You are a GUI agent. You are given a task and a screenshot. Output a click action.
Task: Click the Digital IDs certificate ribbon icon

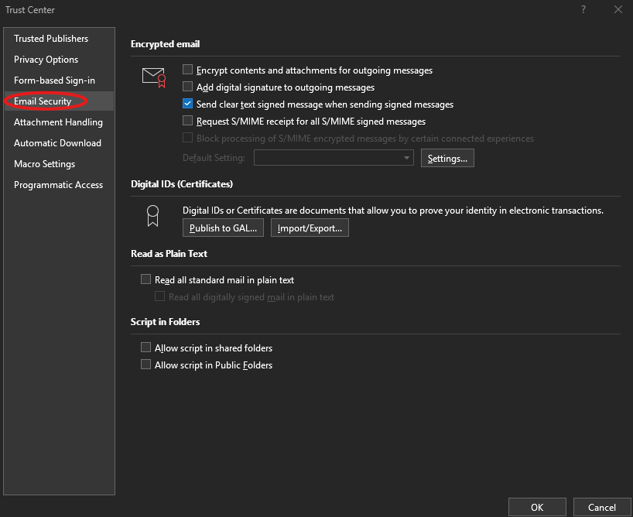[152, 216]
